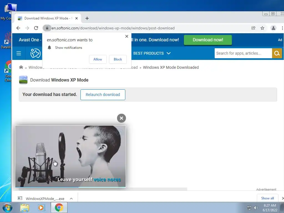Open the volume speaker tray icon
The image size is (284, 213).
pos(256,208)
